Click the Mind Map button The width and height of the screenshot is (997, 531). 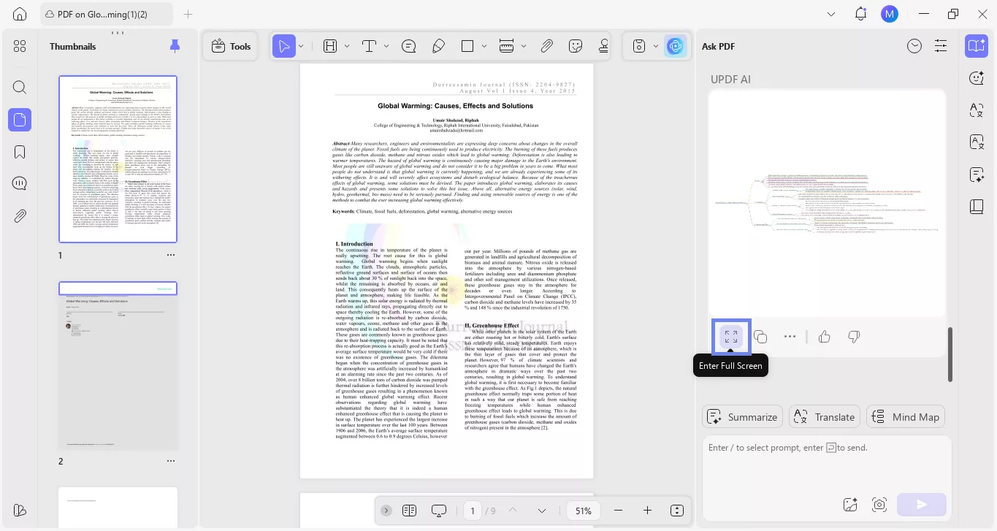tap(906, 417)
